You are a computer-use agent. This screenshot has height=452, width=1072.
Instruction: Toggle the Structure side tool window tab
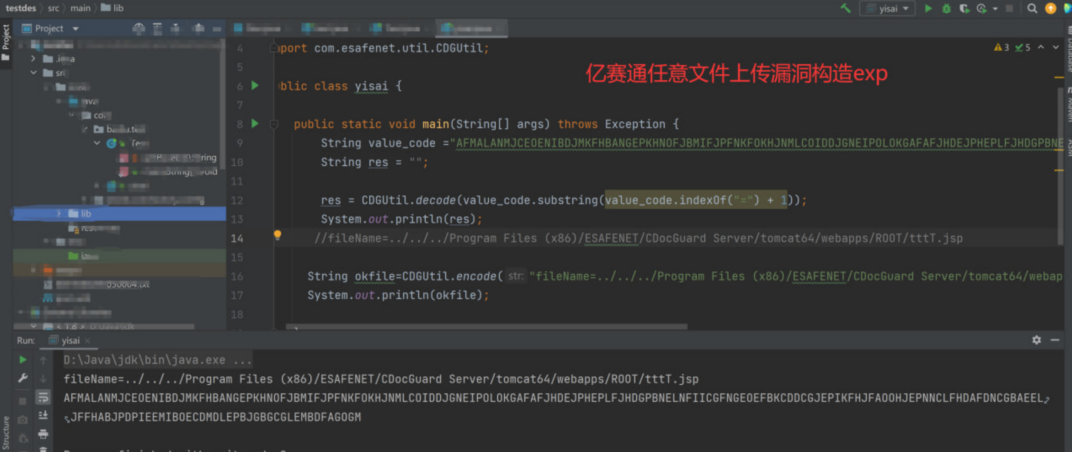(x=6, y=433)
